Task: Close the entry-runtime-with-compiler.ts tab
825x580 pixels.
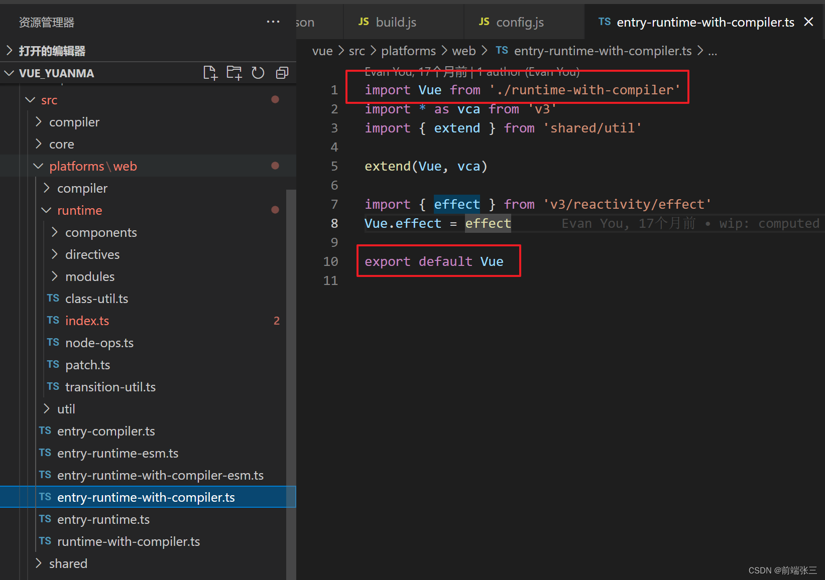Action: coord(808,22)
